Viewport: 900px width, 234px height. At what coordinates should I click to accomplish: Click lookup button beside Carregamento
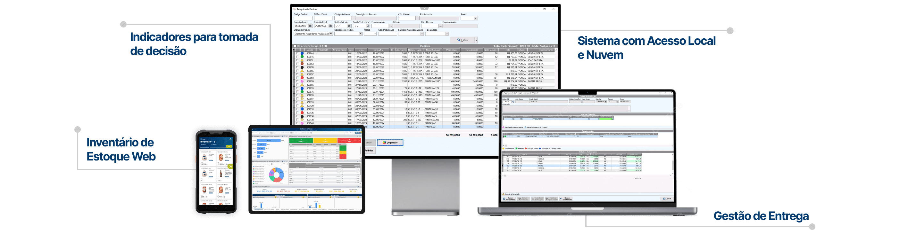pyautogui.click(x=391, y=26)
